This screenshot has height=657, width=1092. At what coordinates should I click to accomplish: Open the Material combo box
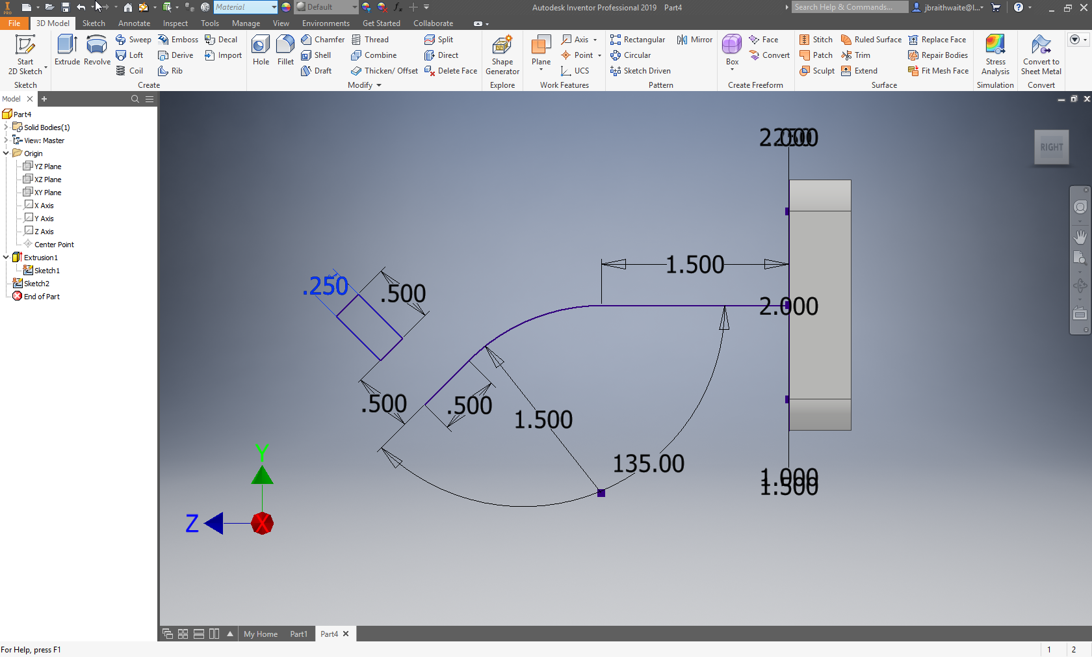pyautogui.click(x=246, y=7)
